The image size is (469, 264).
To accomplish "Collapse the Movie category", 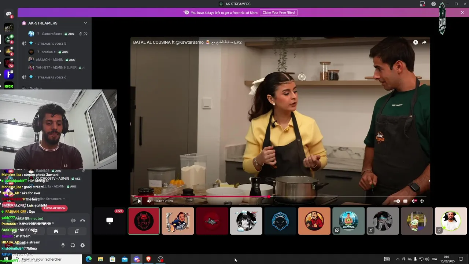I will pos(34,88).
